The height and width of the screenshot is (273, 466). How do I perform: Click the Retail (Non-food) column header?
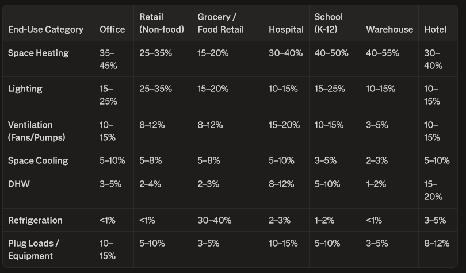[158, 23]
